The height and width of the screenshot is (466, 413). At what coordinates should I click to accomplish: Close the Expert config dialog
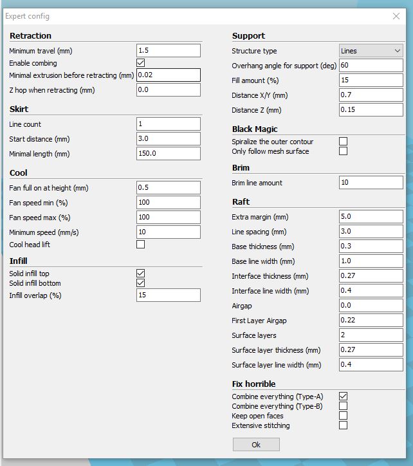click(x=395, y=16)
